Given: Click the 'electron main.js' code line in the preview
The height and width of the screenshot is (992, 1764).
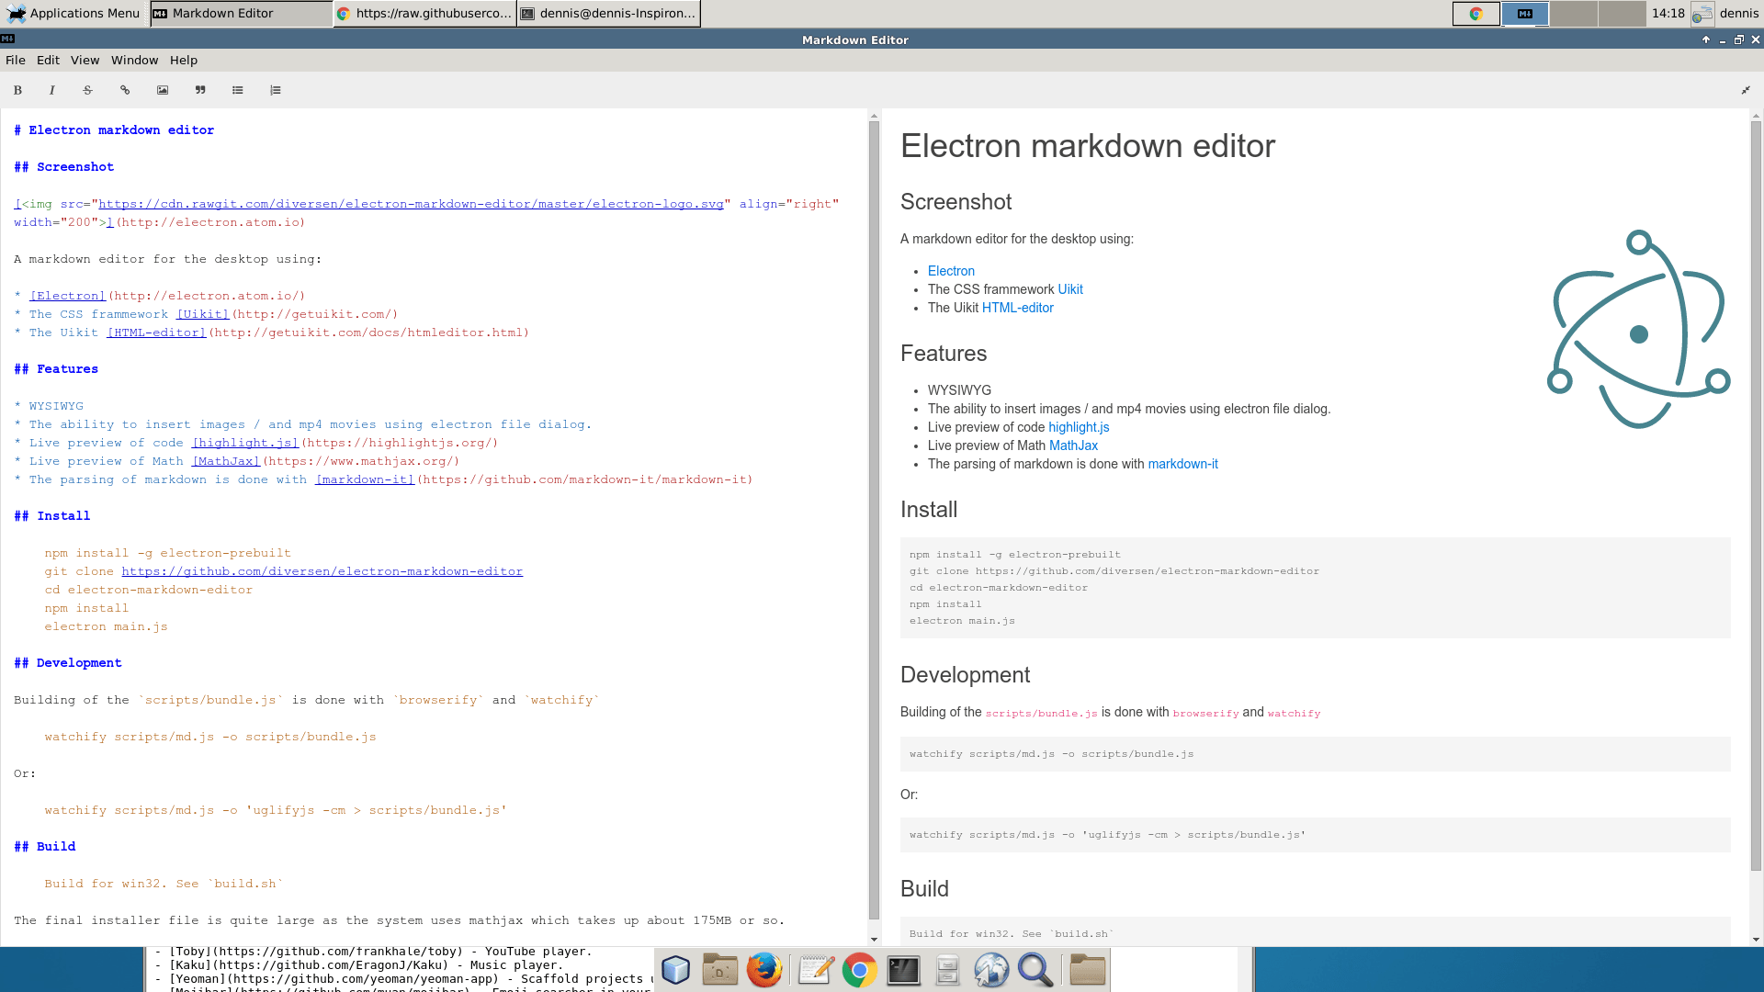Looking at the screenshot, I should point(962,621).
